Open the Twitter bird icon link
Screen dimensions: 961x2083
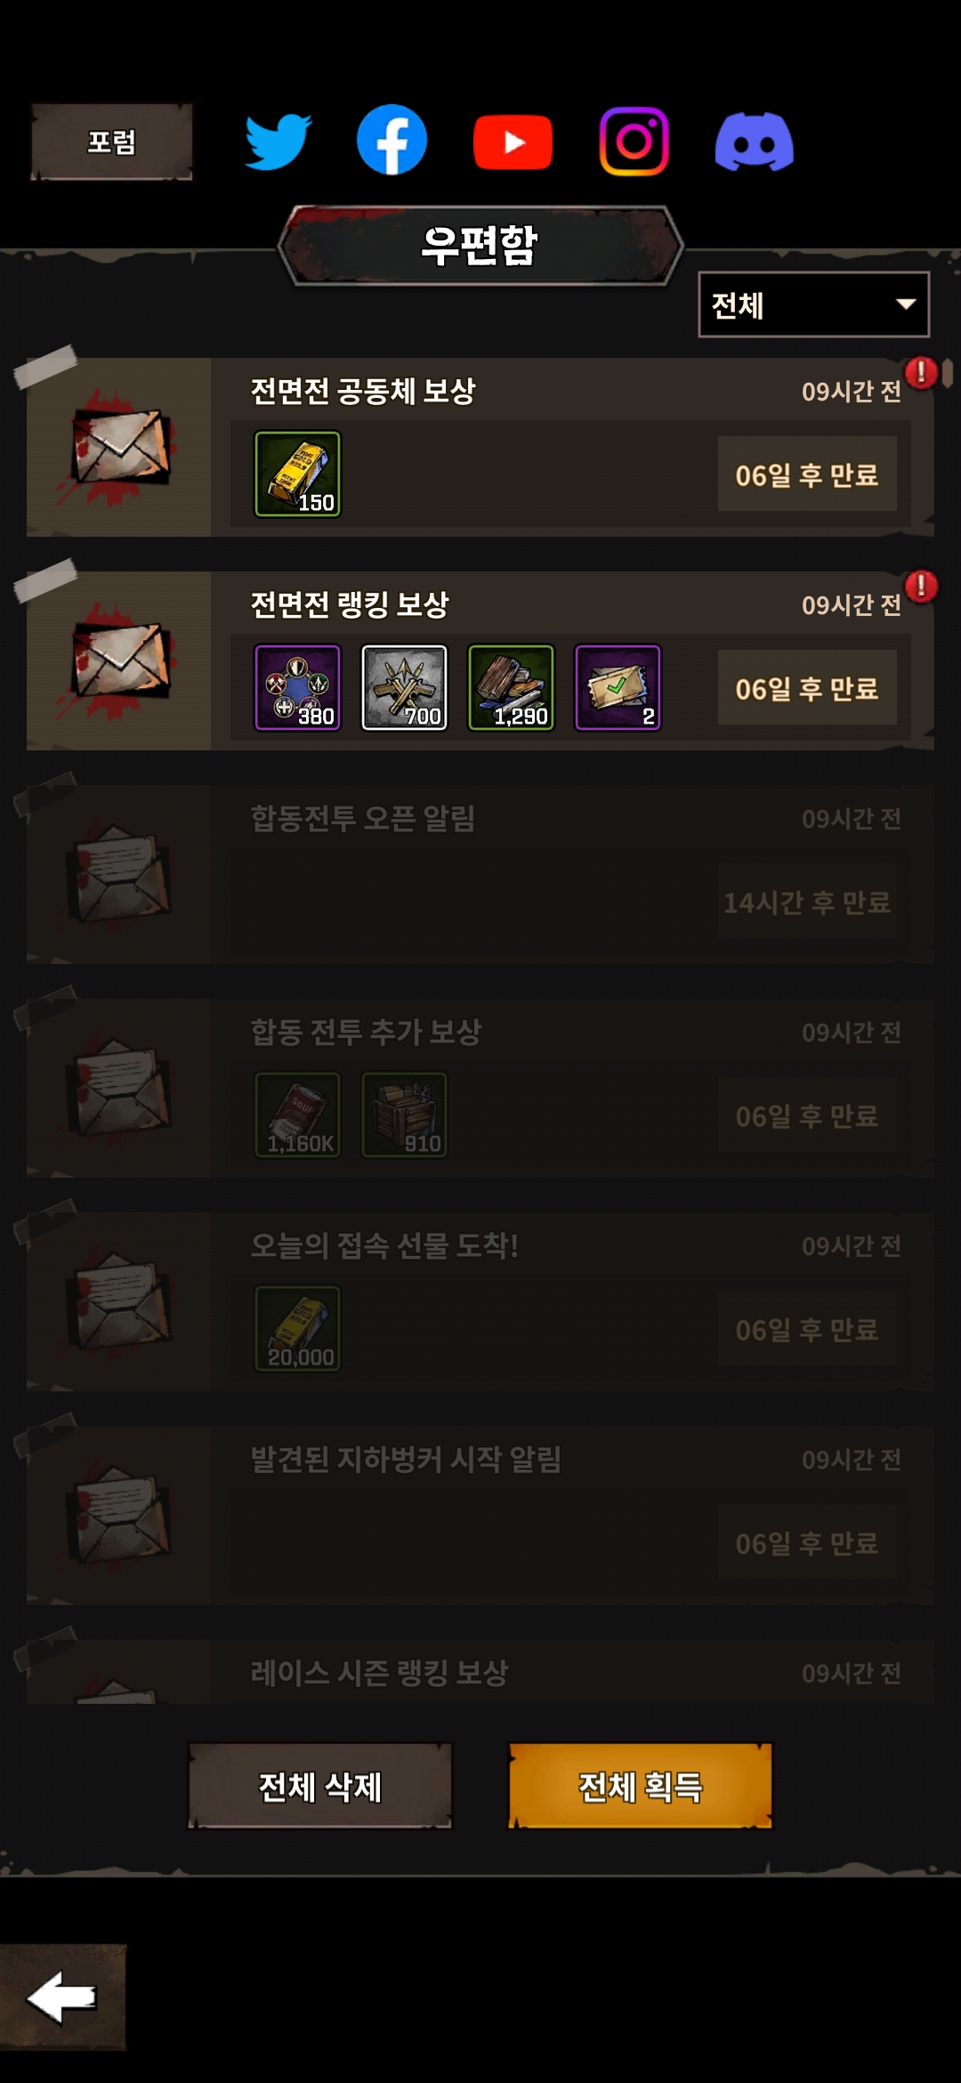[278, 141]
